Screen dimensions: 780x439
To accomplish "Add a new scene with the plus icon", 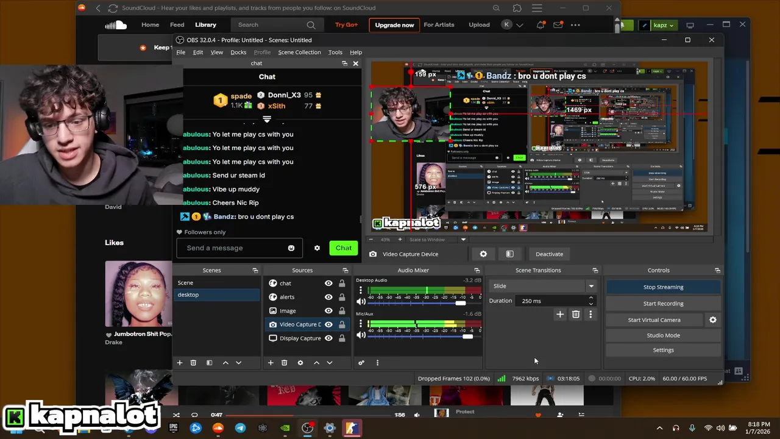I will tap(180, 363).
